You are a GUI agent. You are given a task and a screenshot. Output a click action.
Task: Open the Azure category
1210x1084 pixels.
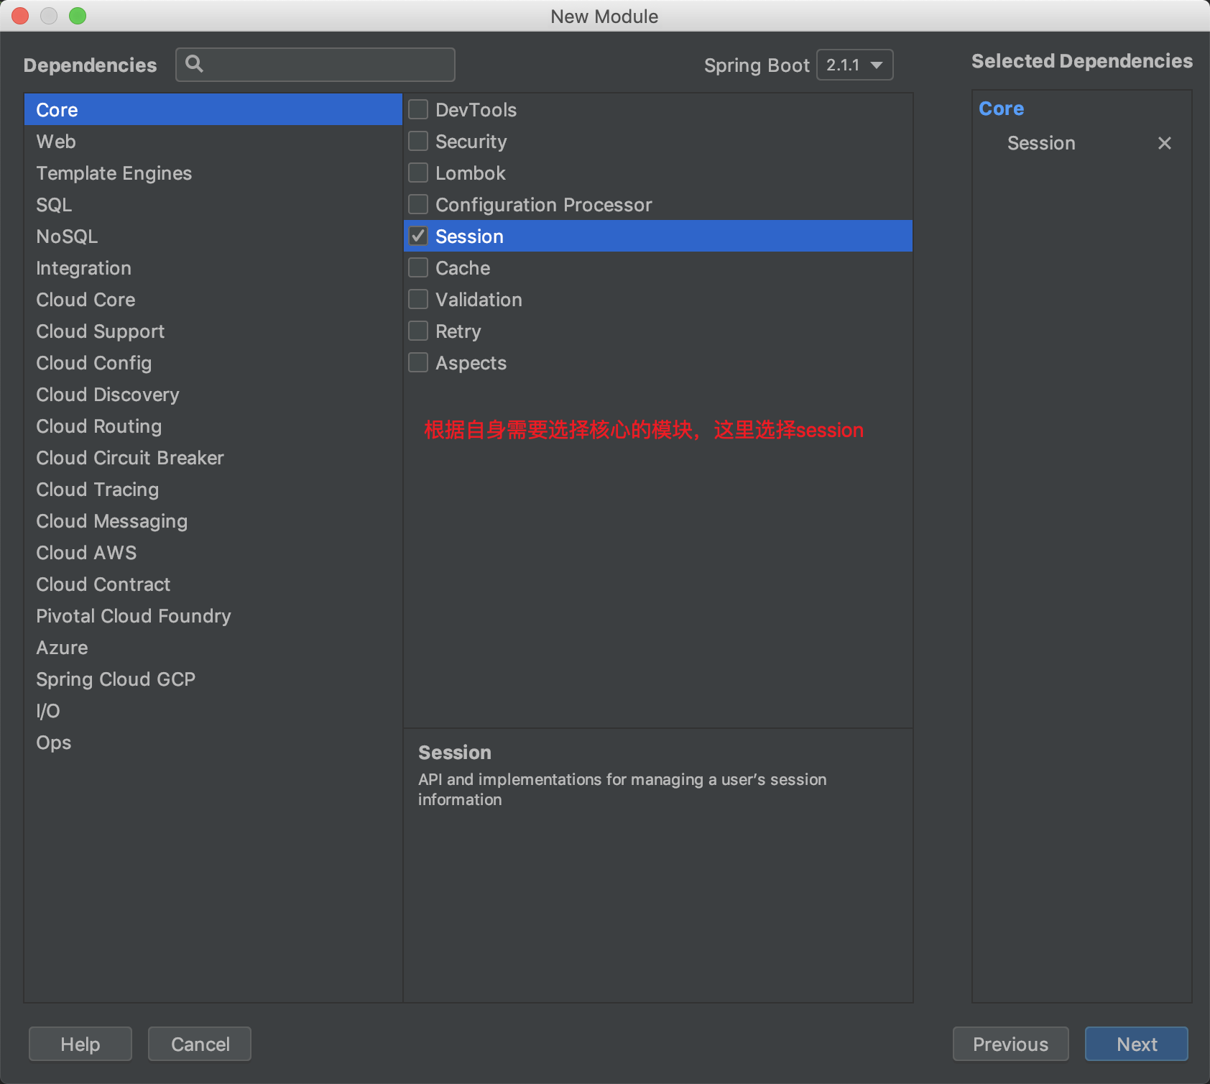pyautogui.click(x=213, y=647)
